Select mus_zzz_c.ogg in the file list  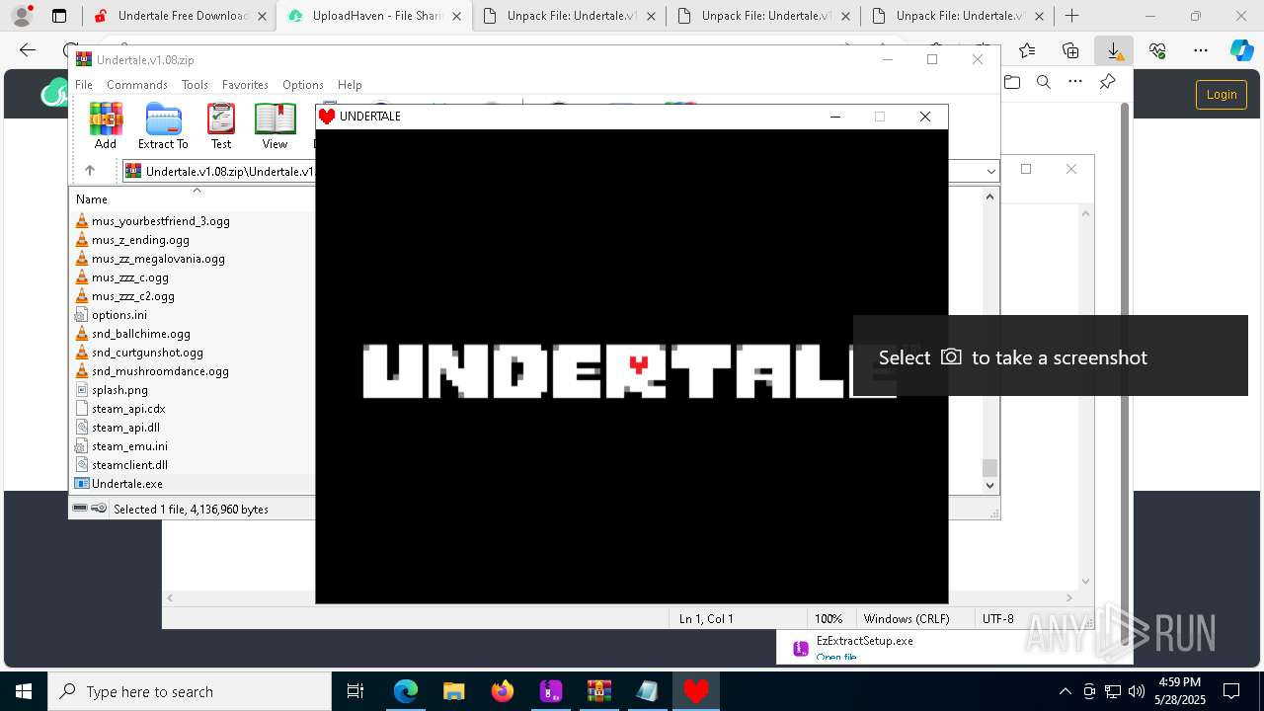click(x=130, y=277)
